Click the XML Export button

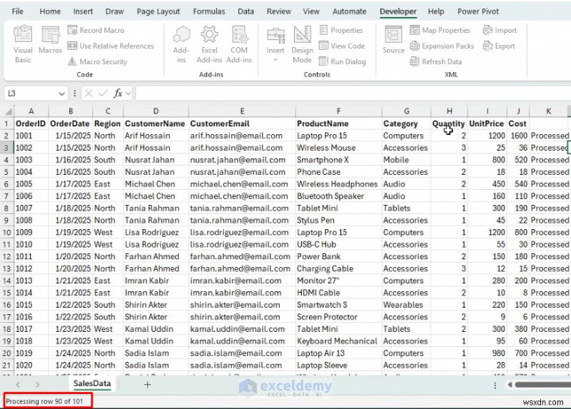(499, 46)
